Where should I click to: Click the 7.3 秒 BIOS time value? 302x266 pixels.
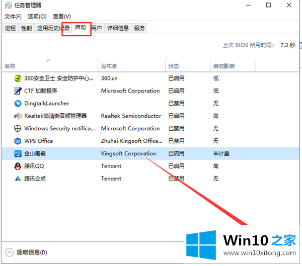288,45
